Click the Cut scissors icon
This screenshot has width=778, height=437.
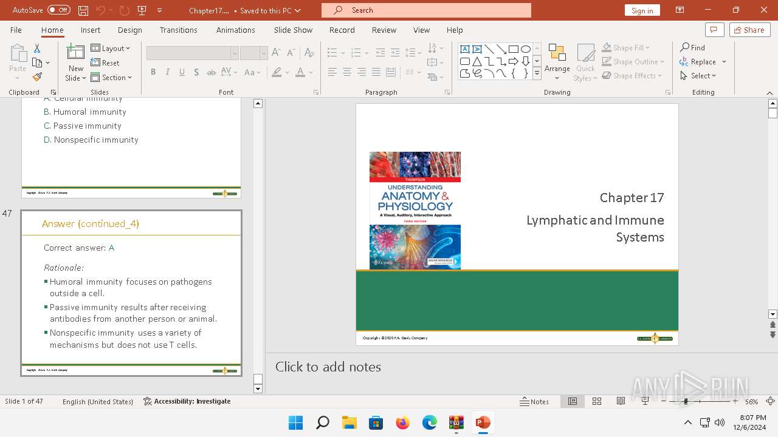37,49
